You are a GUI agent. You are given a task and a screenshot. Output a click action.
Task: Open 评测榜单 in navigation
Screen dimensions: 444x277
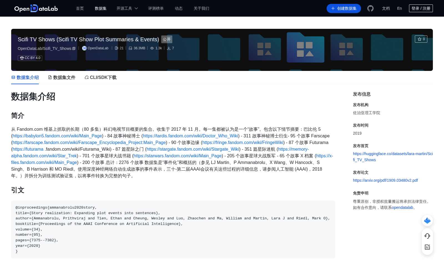click(156, 8)
